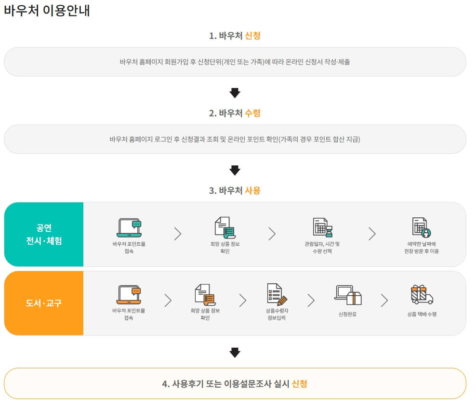
Task: Select the 1. 바우처 신청 section heading
Action: tap(235, 35)
